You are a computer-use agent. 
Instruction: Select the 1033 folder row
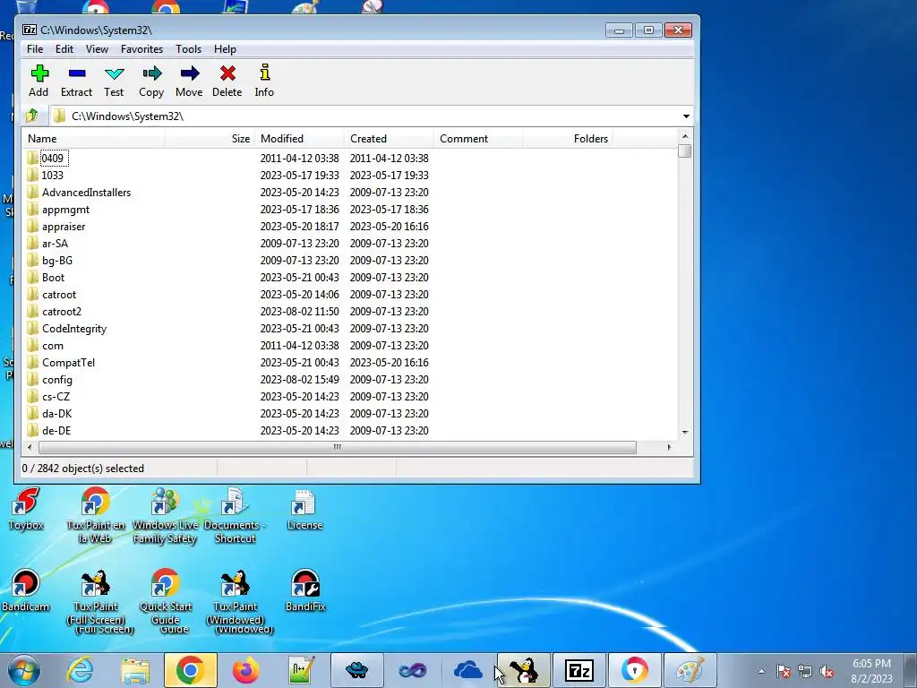(350, 175)
